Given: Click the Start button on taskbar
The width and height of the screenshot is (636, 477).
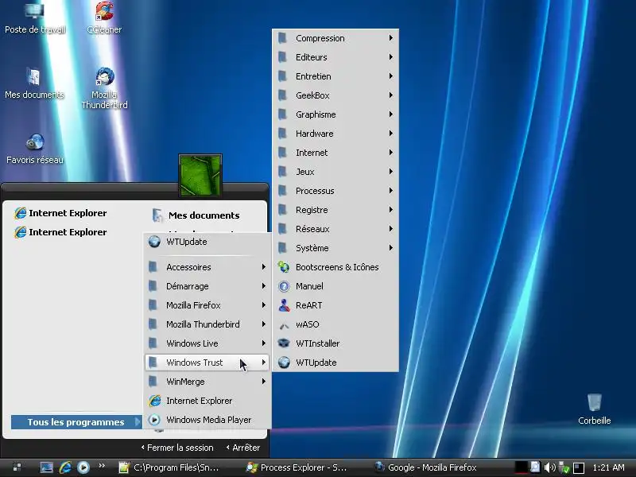Looking at the screenshot, I should [x=17, y=467].
